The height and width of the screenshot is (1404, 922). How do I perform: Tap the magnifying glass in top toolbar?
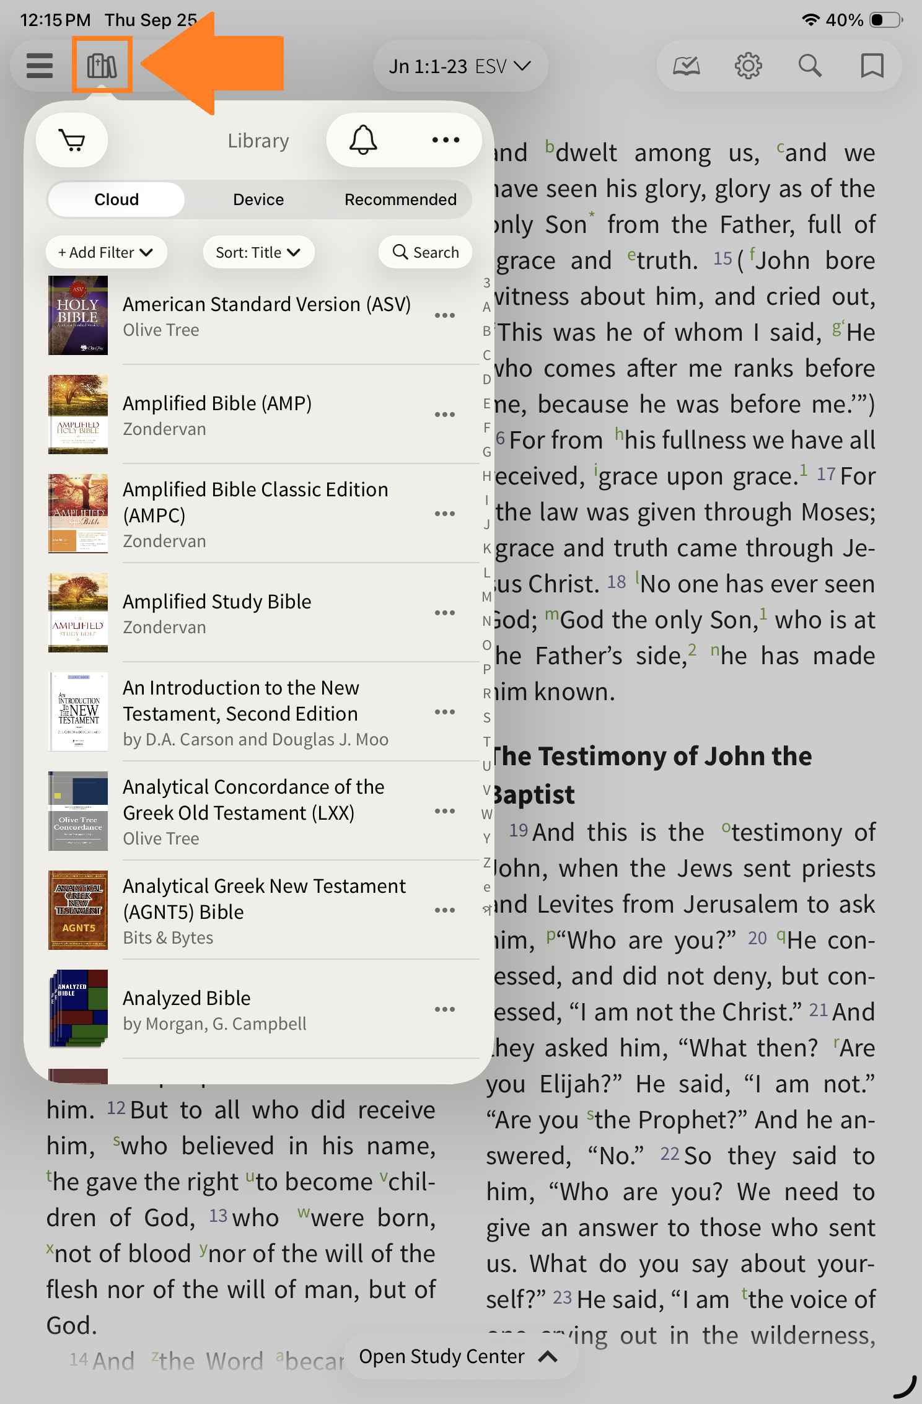tap(810, 66)
